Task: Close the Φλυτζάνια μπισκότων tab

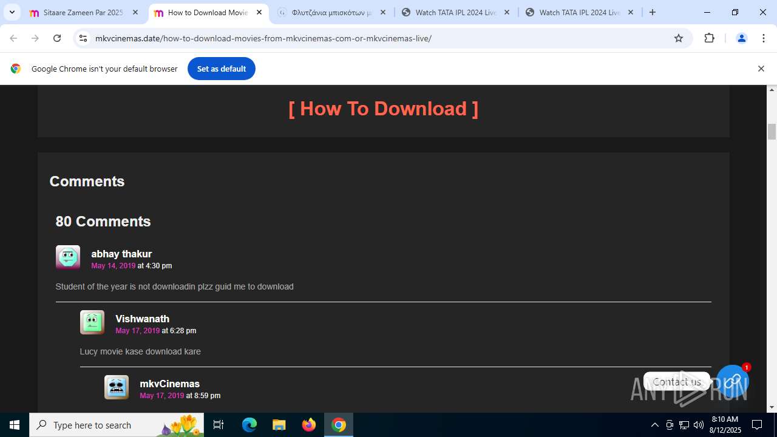Action: pyautogui.click(x=383, y=12)
